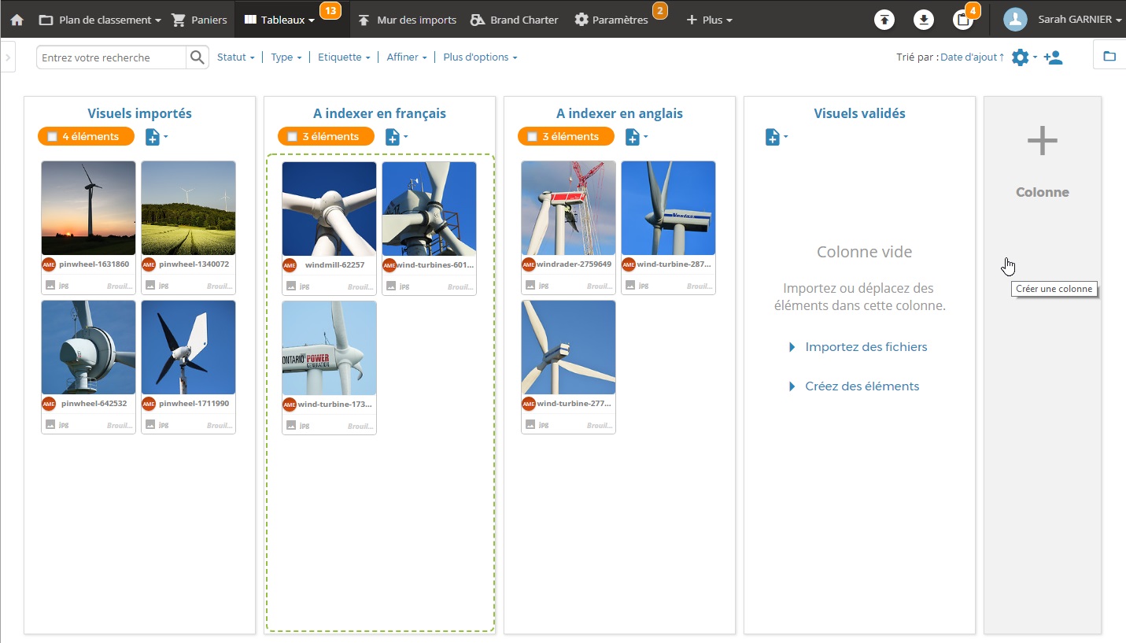Click the plus icon to create a column

point(1042,142)
